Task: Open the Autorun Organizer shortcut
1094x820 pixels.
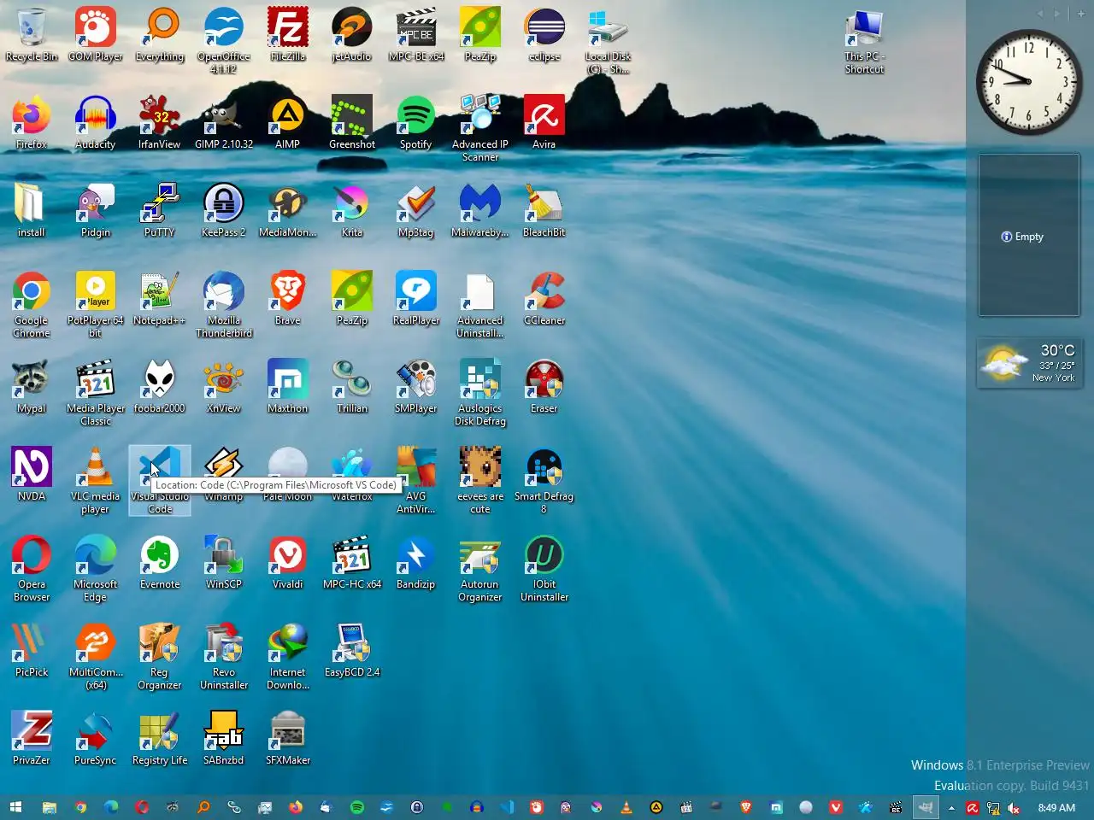Action: click(x=480, y=569)
